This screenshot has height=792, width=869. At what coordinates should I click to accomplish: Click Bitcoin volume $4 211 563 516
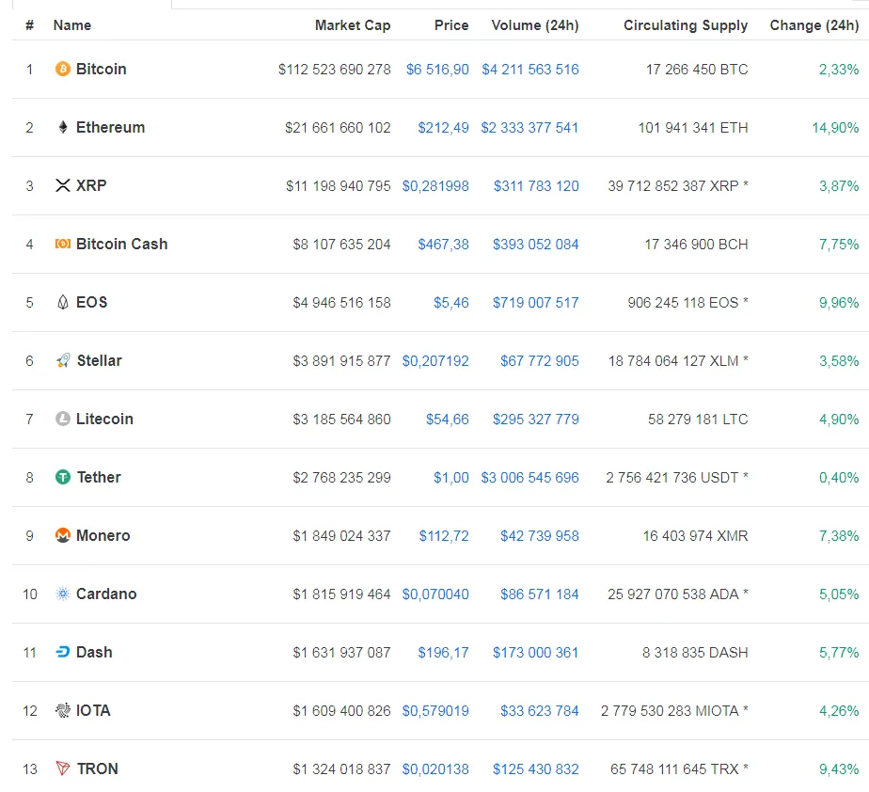click(x=529, y=70)
